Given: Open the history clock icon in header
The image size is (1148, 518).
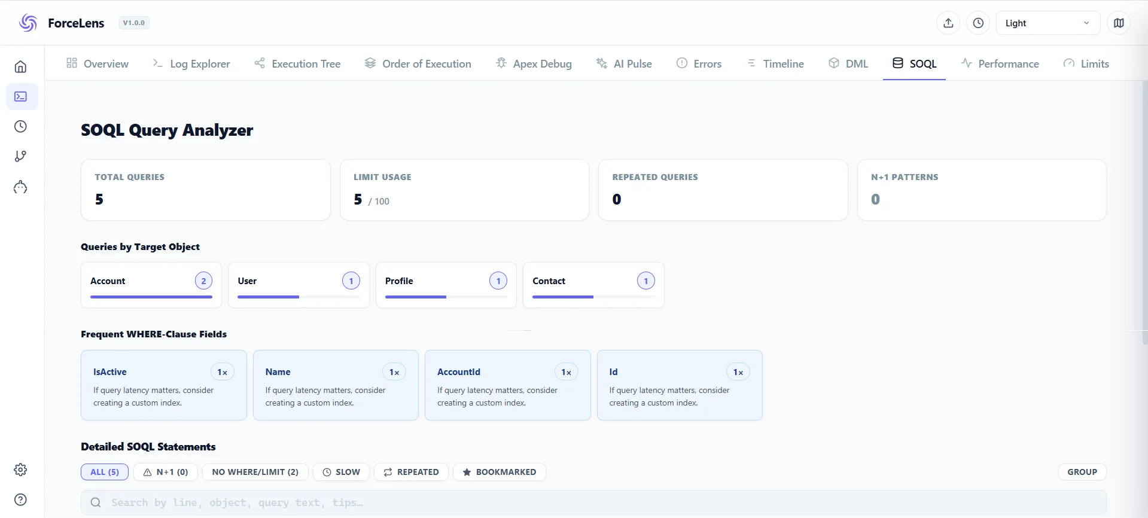Looking at the screenshot, I should click(x=978, y=23).
